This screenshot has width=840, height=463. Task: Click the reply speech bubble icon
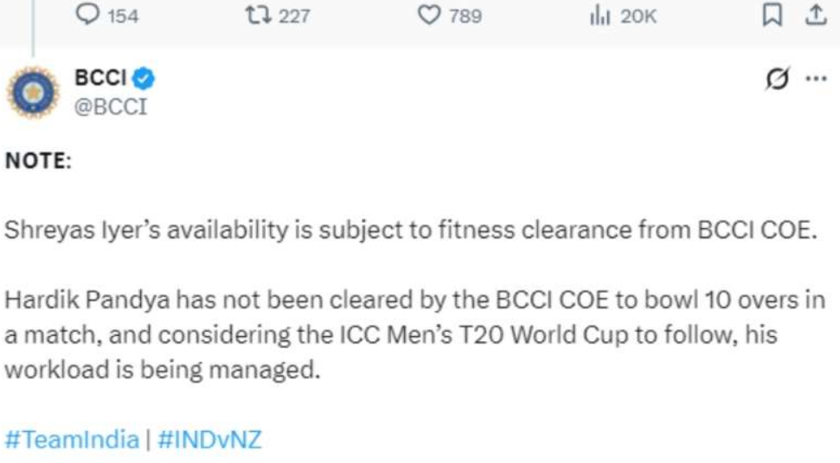(87, 16)
